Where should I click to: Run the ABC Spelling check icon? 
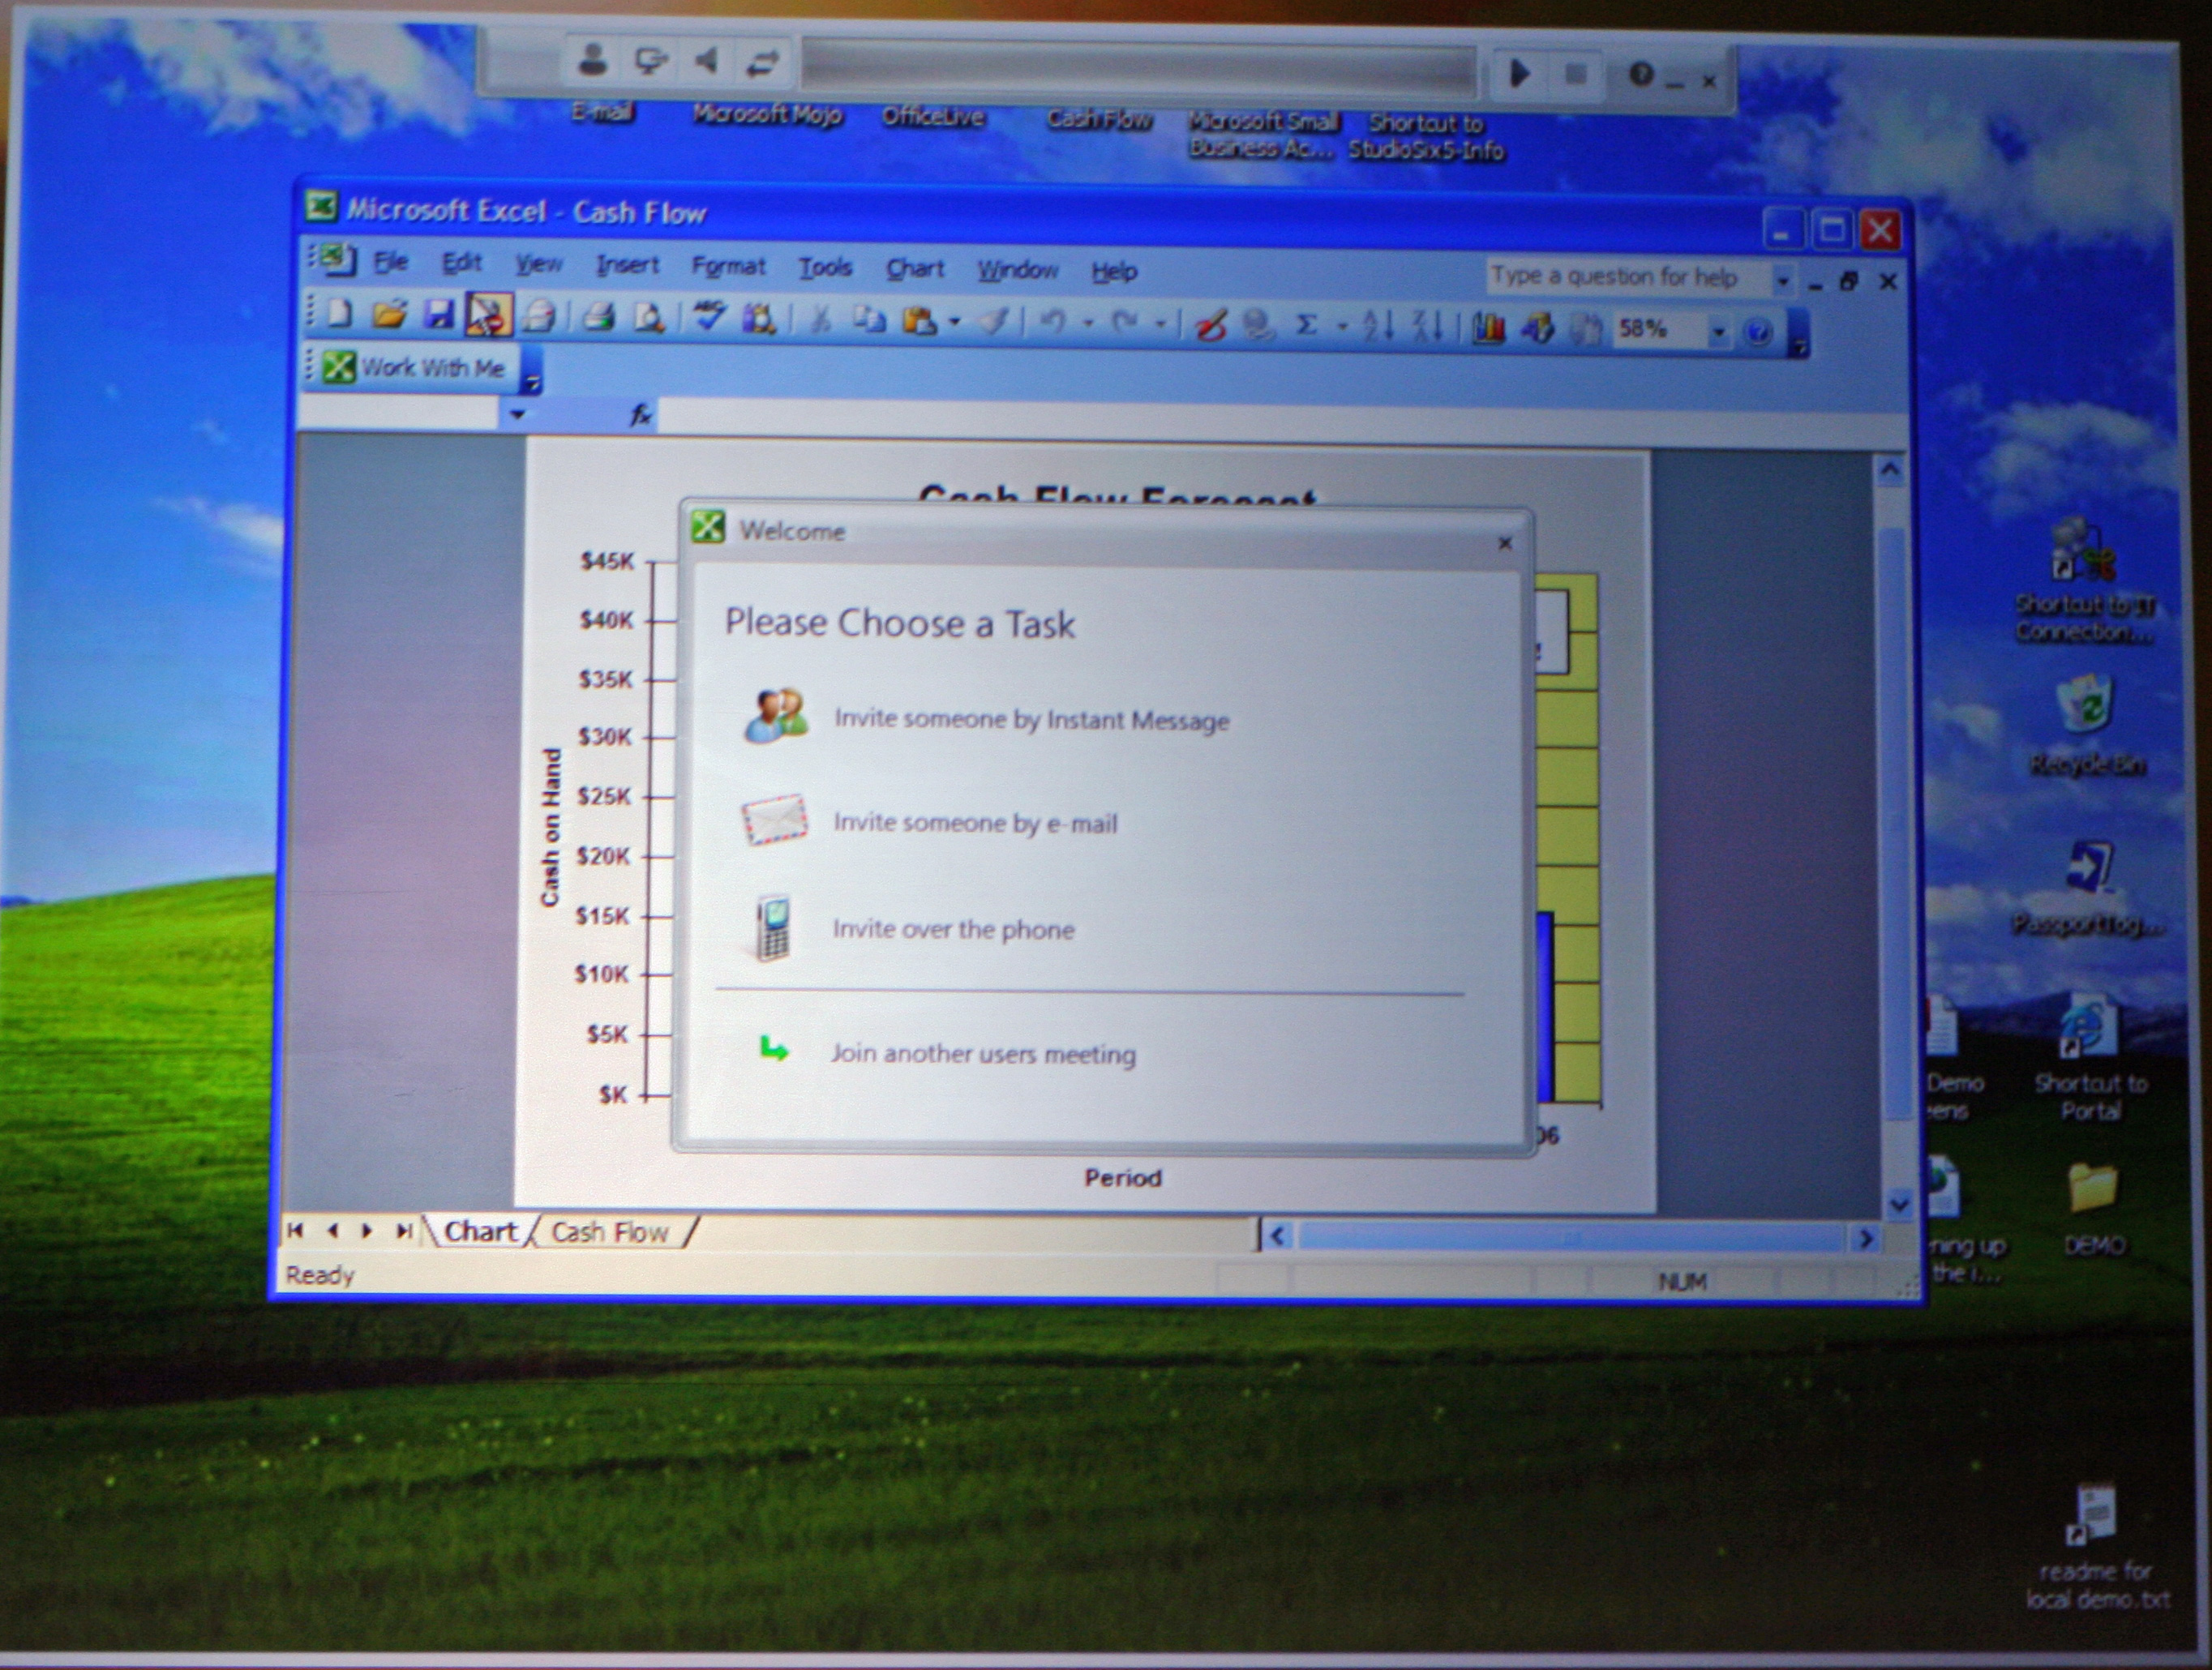point(709,319)
